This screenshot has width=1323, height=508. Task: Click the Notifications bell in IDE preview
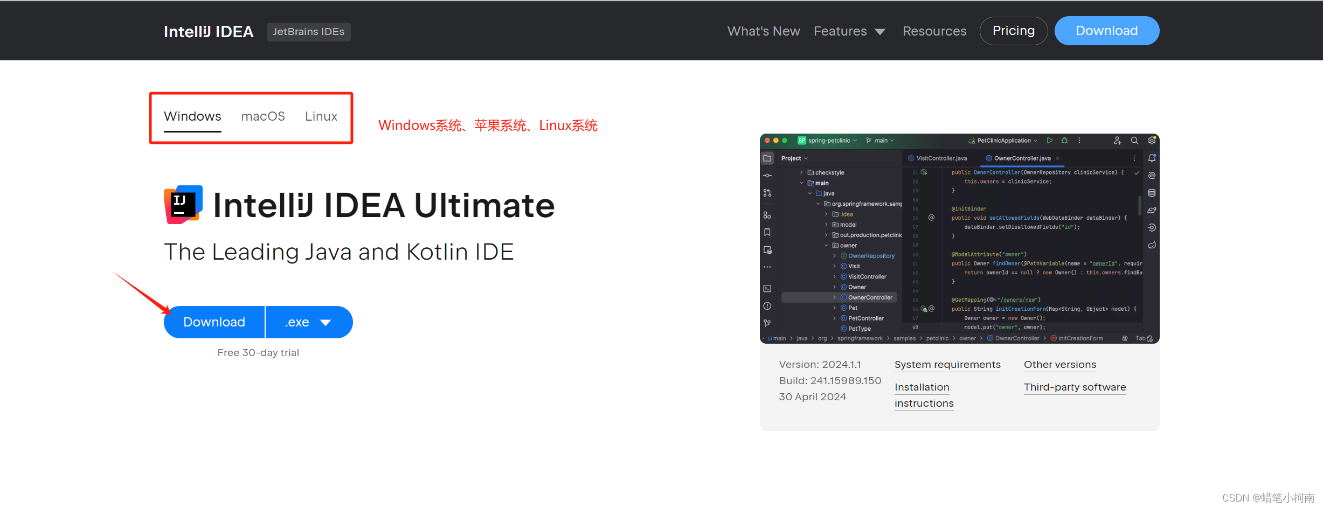[1152, 158]
